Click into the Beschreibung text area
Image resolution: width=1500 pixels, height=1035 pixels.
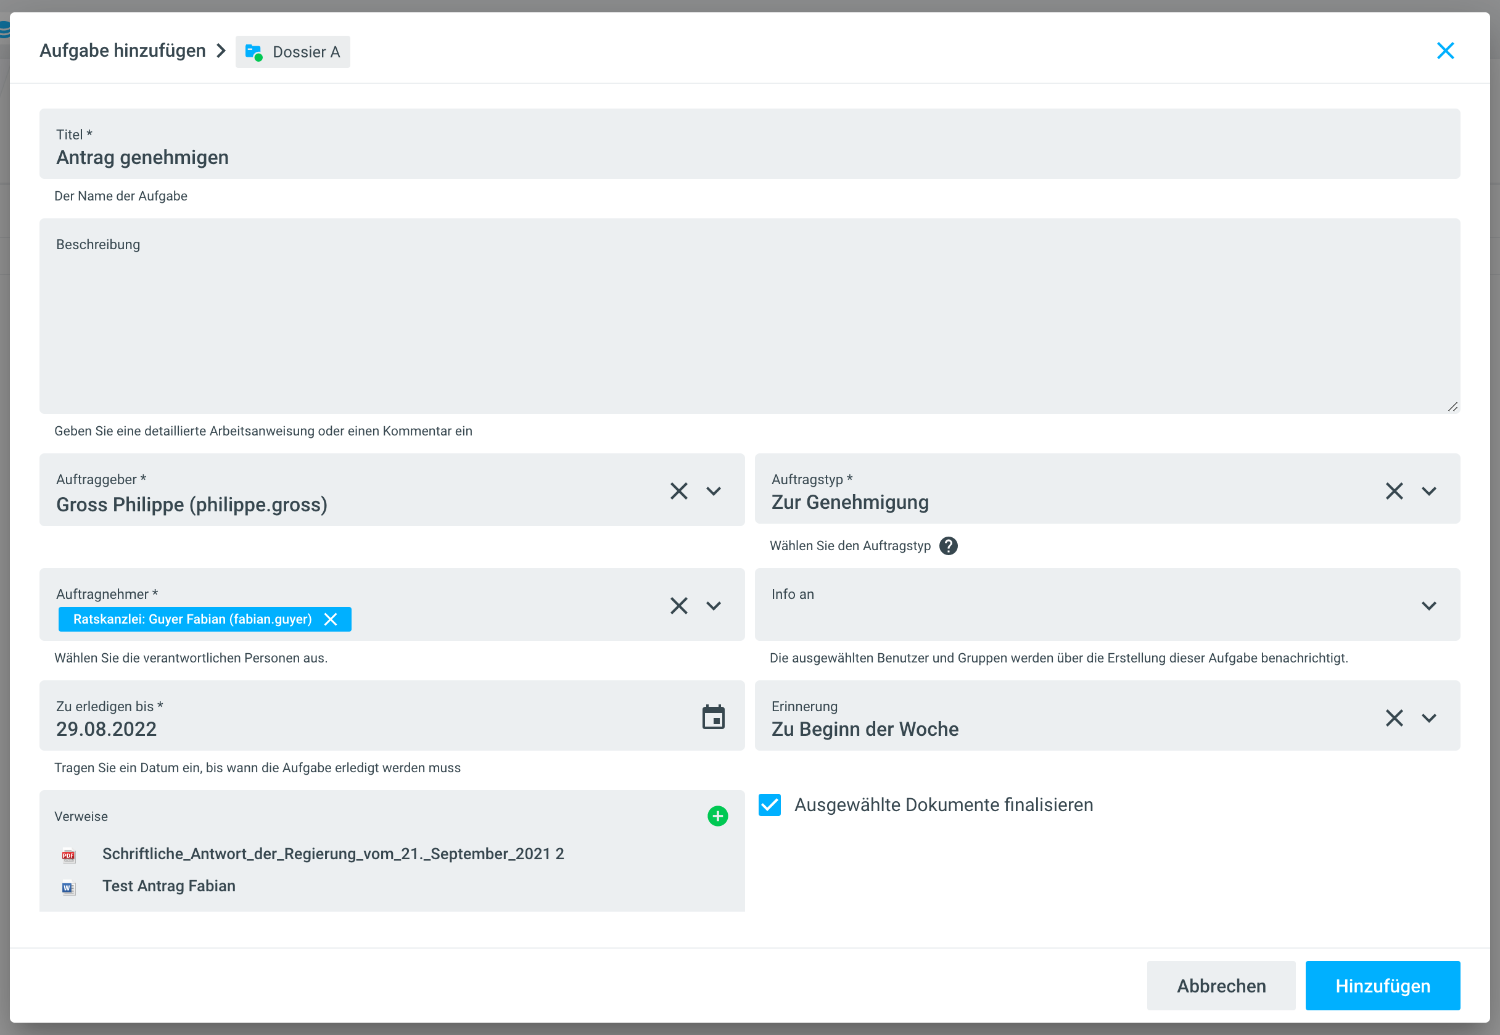[x=749, y=324]
